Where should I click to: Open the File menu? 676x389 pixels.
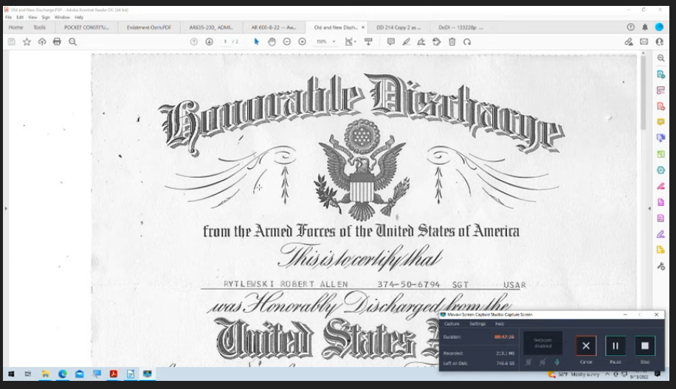[x=8, y=17]
